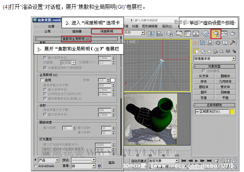The height and width of the screenshot is (172, 244).
Task: Select the Cameras category icon
Action: (x=215, y=51)
